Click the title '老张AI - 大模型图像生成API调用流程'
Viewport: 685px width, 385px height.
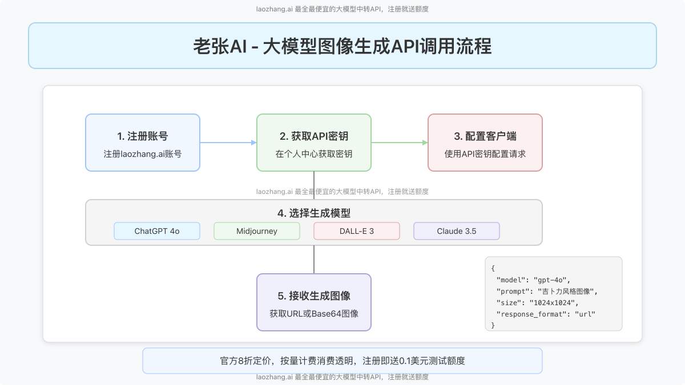pos(342,46)
